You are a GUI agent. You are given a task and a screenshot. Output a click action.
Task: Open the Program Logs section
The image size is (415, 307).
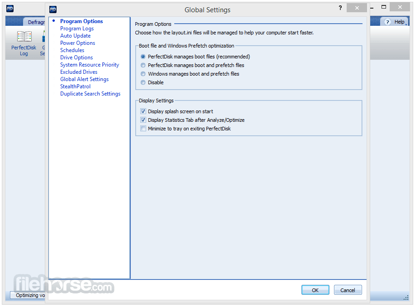coord(77,29)
